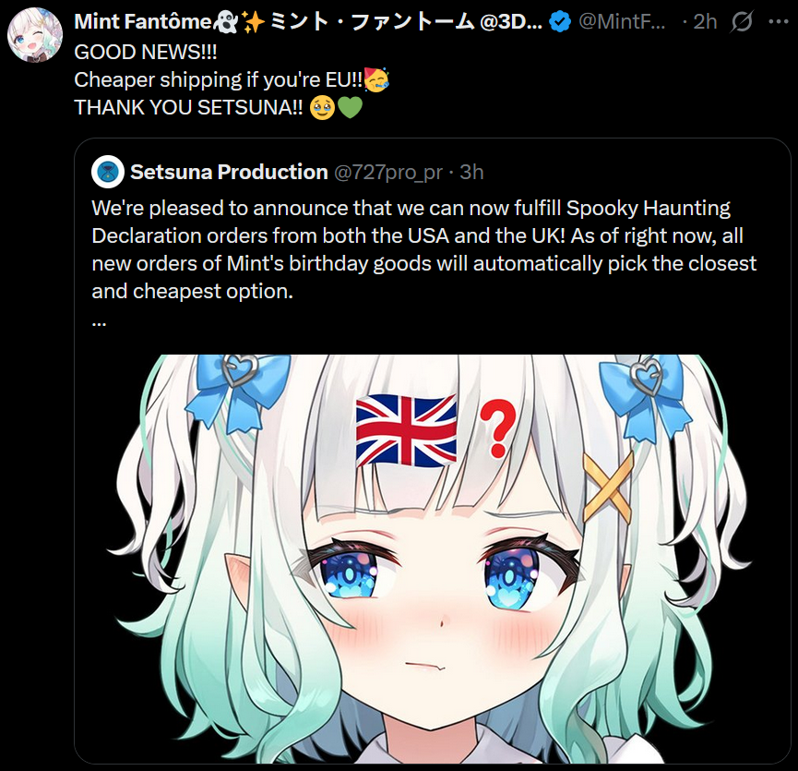Click the blue verified badge

(560, 22)
